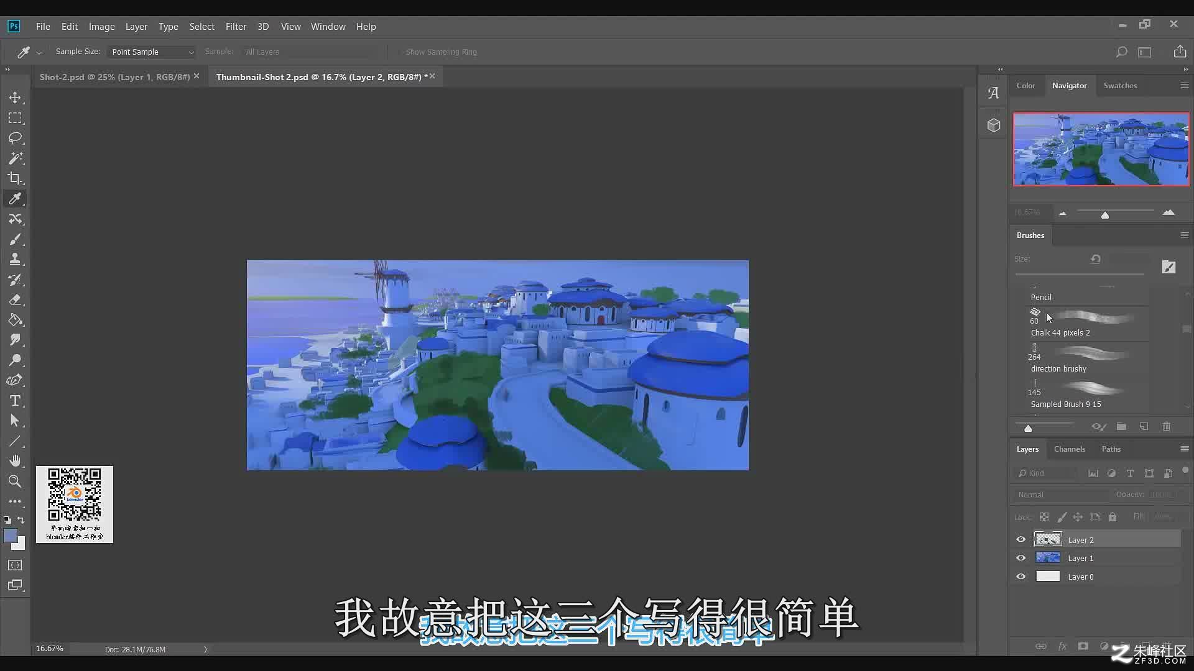
Task: Toggle lock image pixels brush icon
Action: click(x=1062, y=517)
